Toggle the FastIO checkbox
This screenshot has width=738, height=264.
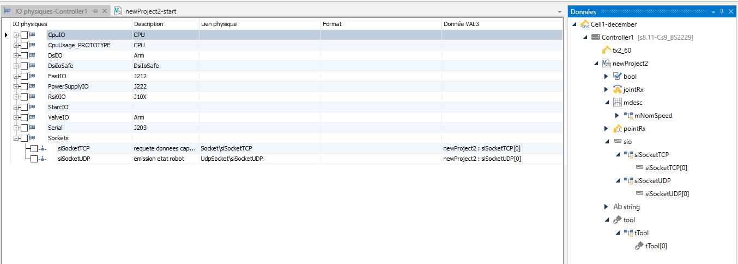point(25,76)
